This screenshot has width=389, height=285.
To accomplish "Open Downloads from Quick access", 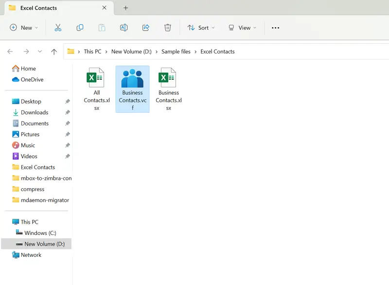I will (34, 112).
